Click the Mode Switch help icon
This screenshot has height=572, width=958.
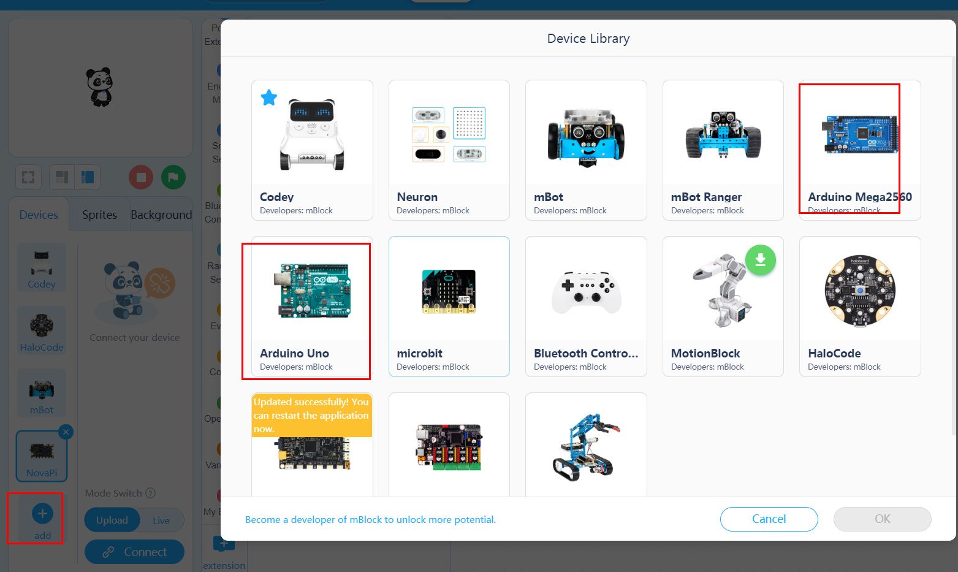150,493
